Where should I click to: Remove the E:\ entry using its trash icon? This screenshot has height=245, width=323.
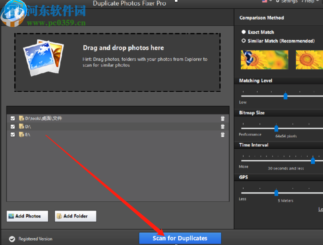tap(223, 135)
